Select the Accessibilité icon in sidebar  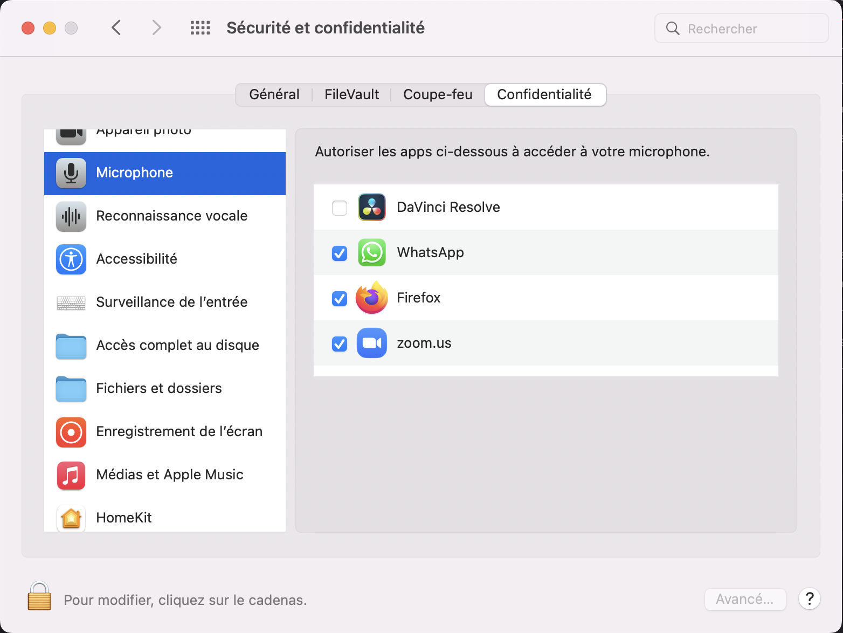click(x=71, y=259)
